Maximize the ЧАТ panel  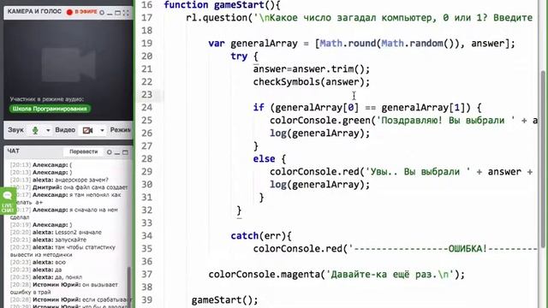(x=125, y=152)
